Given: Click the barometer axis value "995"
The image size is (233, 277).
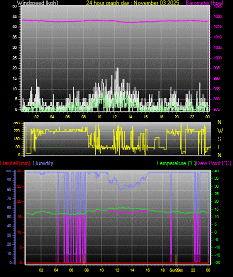Looking at the screenshot, I should pos(216,68).
